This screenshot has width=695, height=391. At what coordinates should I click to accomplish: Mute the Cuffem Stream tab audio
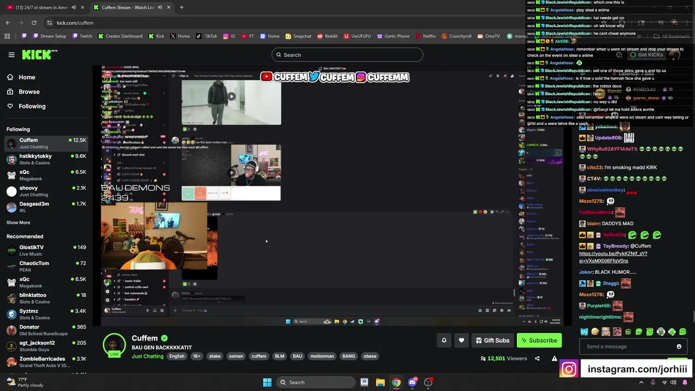(x=160, y=8)
